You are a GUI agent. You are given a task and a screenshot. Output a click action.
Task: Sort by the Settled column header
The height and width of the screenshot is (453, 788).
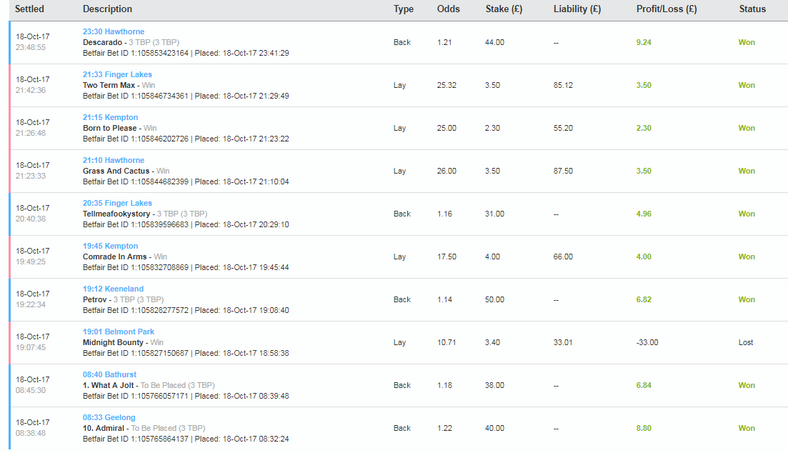click(30, 9)
